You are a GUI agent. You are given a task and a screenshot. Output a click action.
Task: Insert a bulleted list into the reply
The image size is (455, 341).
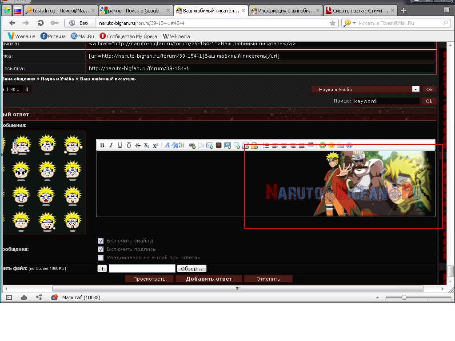266,145
